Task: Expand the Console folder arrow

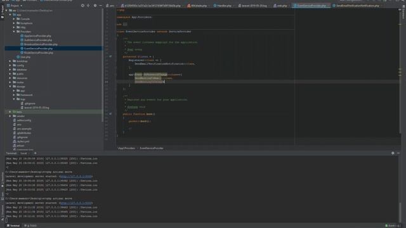Action: [x=14, y=19]
